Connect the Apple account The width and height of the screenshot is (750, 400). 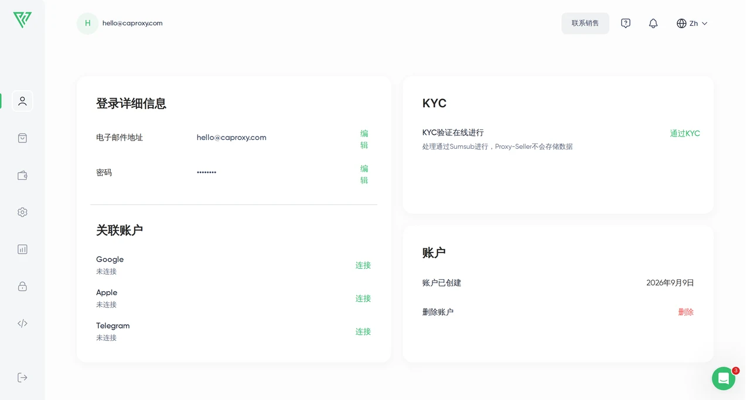click(363, 299)
